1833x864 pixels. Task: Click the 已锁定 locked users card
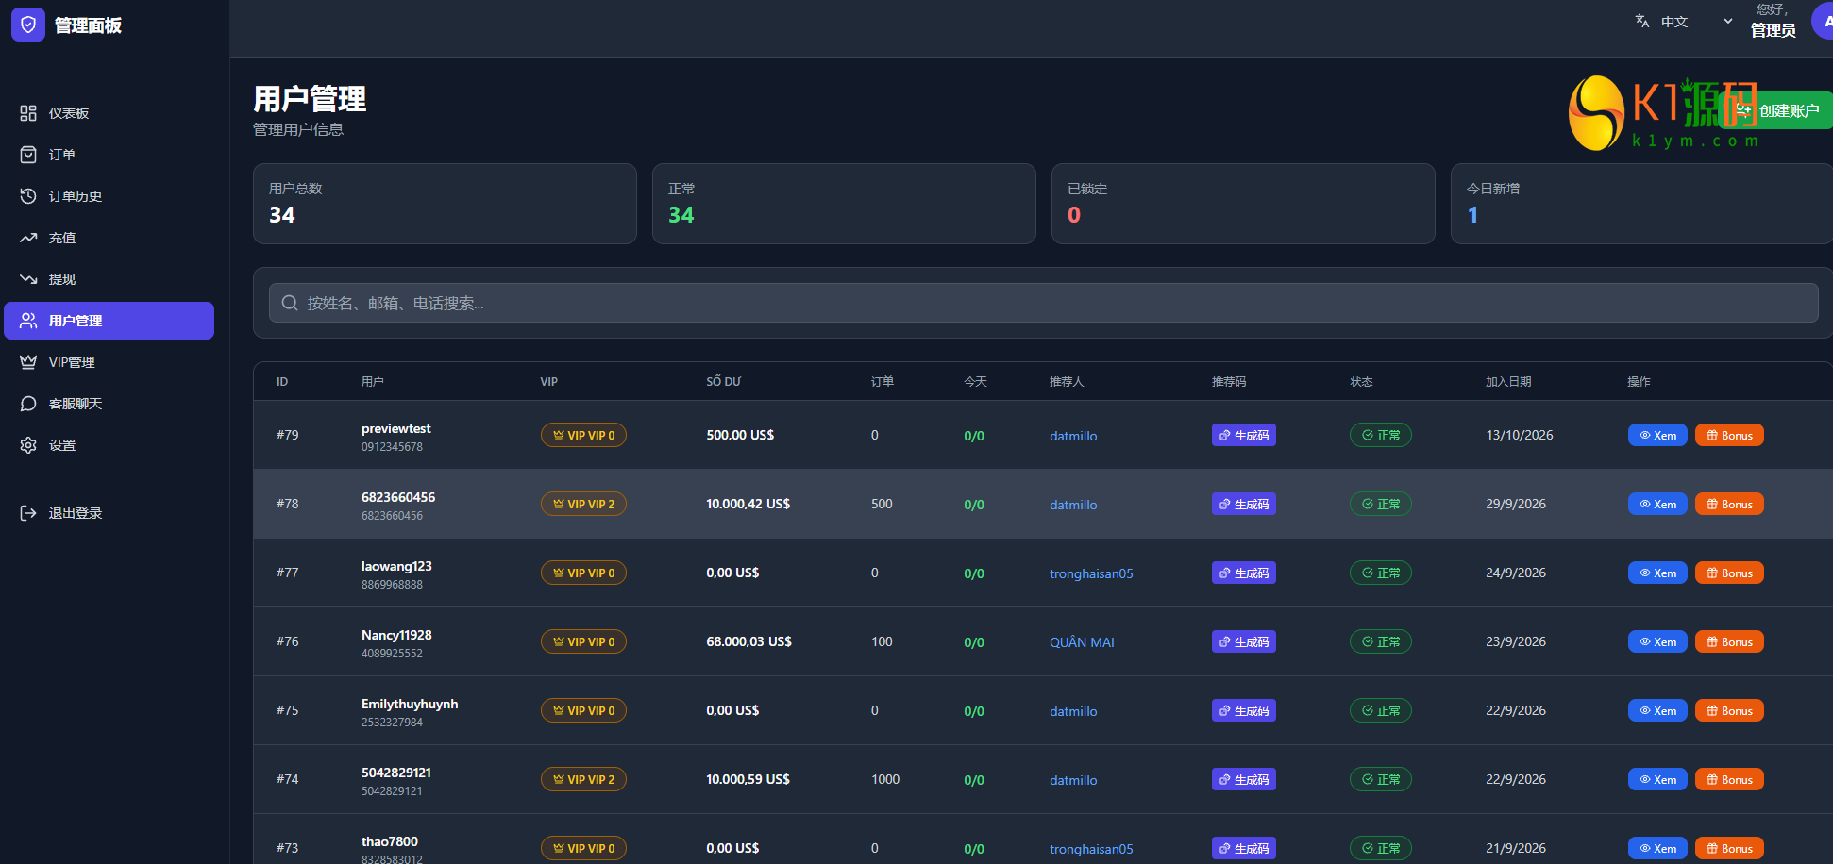click(1243, 204)
